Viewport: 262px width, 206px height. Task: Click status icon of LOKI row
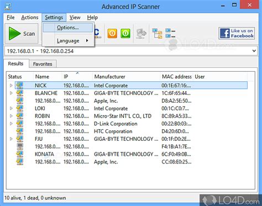(20, 108)
